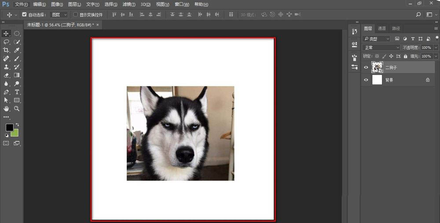Select the Eyedropper tool
440x223 pixels.
17,50
